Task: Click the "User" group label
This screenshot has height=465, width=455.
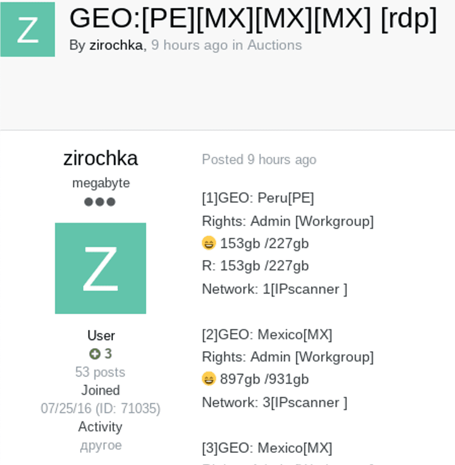Action: pos(101,336)
